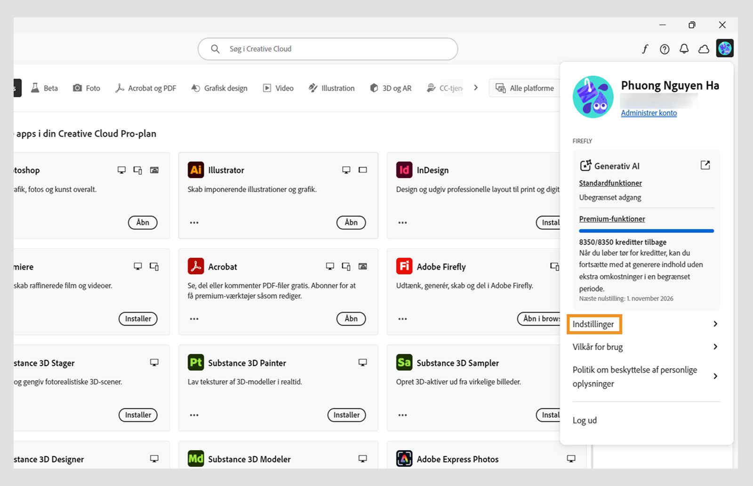The height and width of the screenshot is (486, 753).
Task: Select the Illustration category tab
Action: [331, 88]
